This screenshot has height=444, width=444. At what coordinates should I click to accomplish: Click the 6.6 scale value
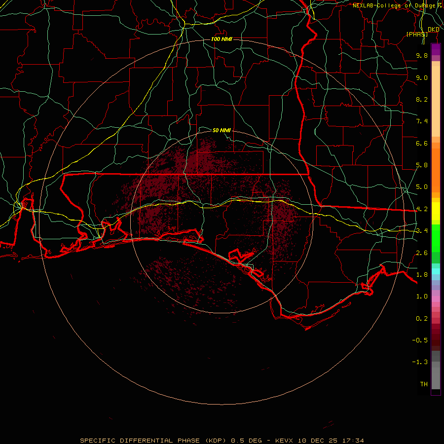tap(422, 143)
